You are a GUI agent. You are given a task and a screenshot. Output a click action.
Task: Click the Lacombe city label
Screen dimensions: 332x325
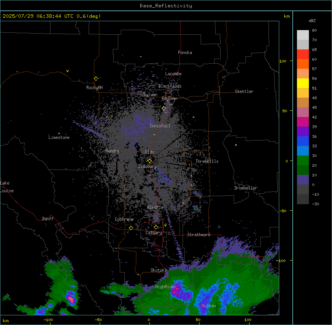[173, 74]
